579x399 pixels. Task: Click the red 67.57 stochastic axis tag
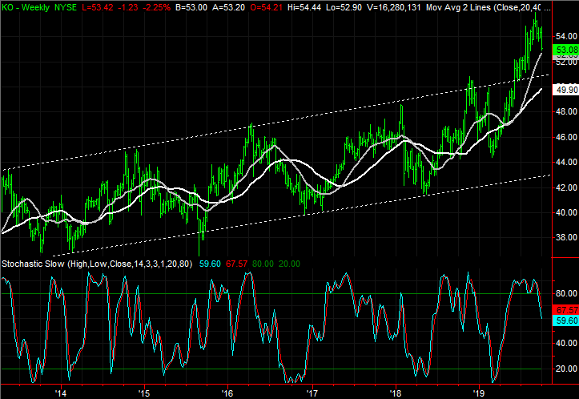(565, 310)
